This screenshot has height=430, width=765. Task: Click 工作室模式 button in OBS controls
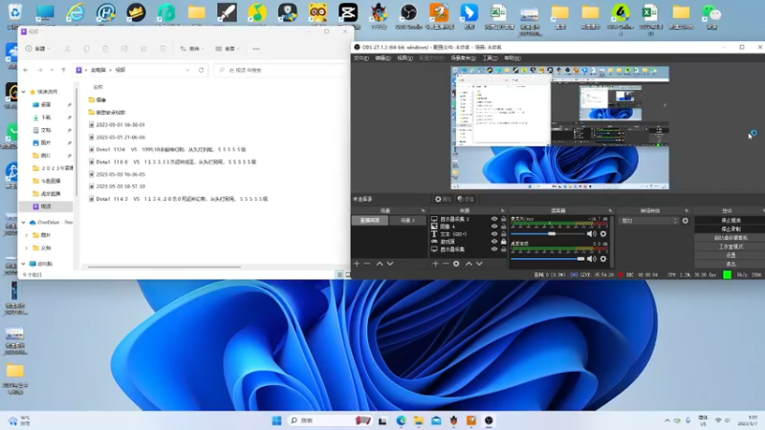[731, 247]
